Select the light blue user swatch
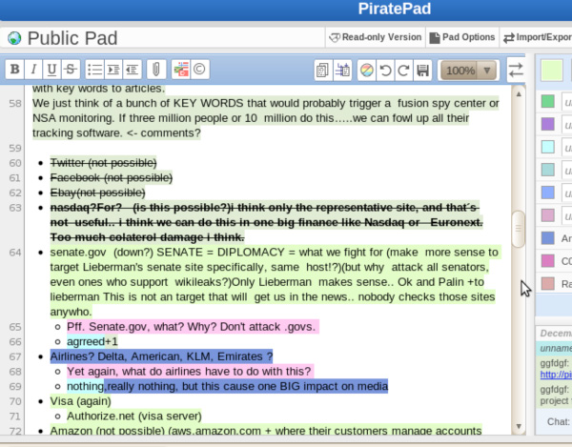This screenshot has height=447, width=572. [x=547, y=193]
